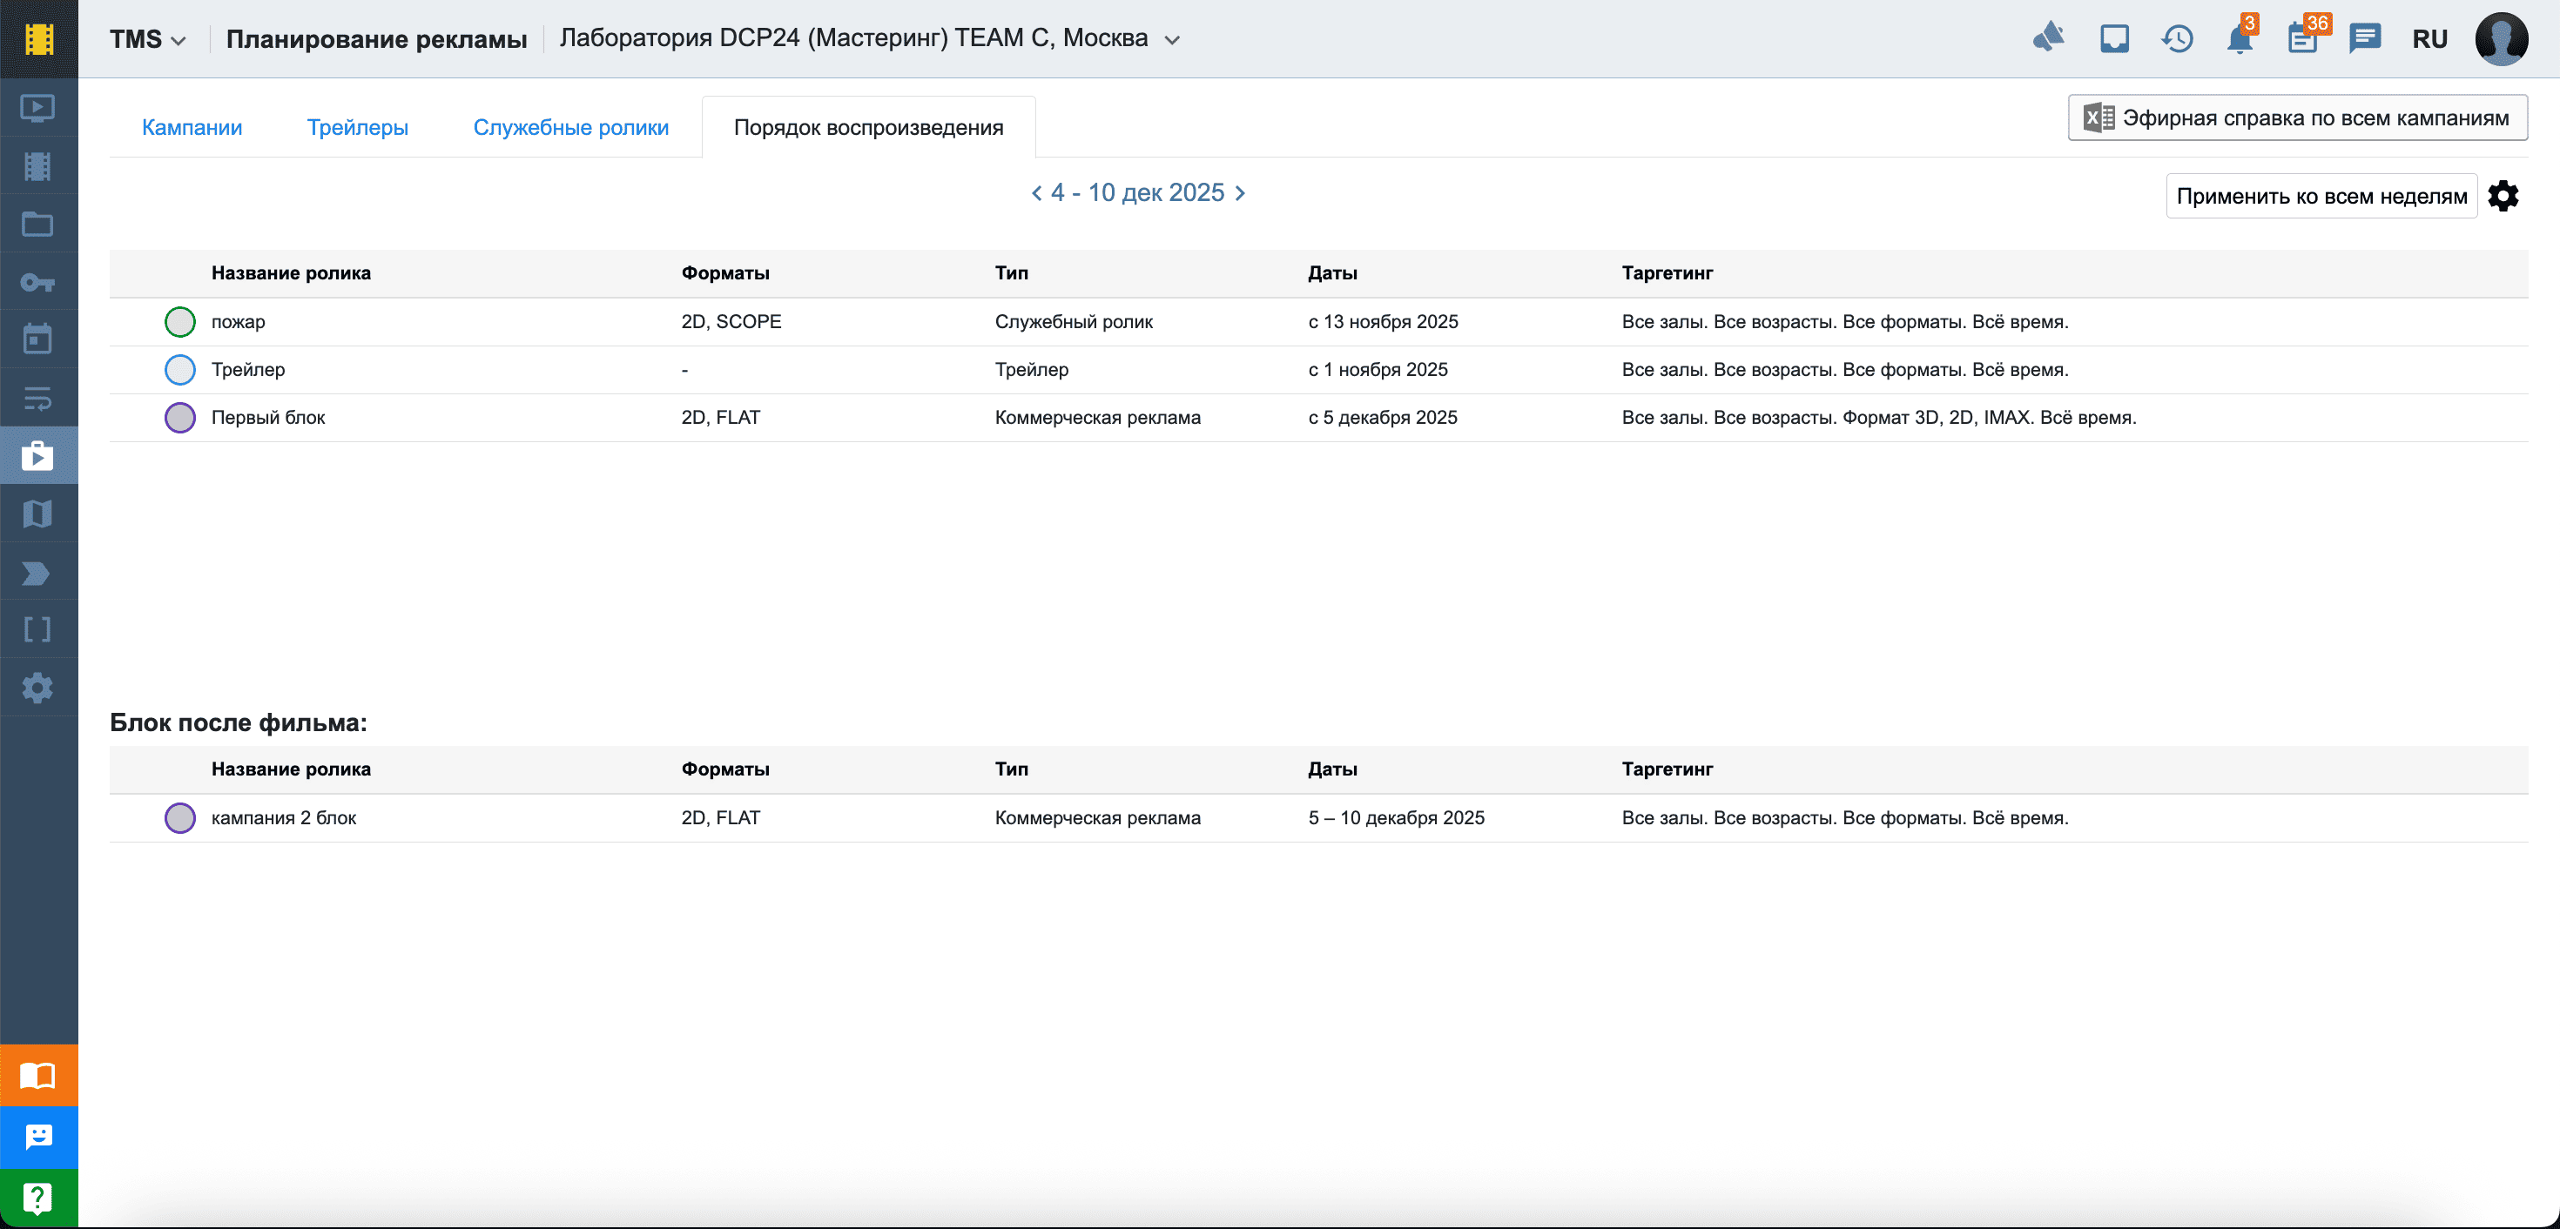
Task: Click the green help question icon
Action: [37, 1199]
